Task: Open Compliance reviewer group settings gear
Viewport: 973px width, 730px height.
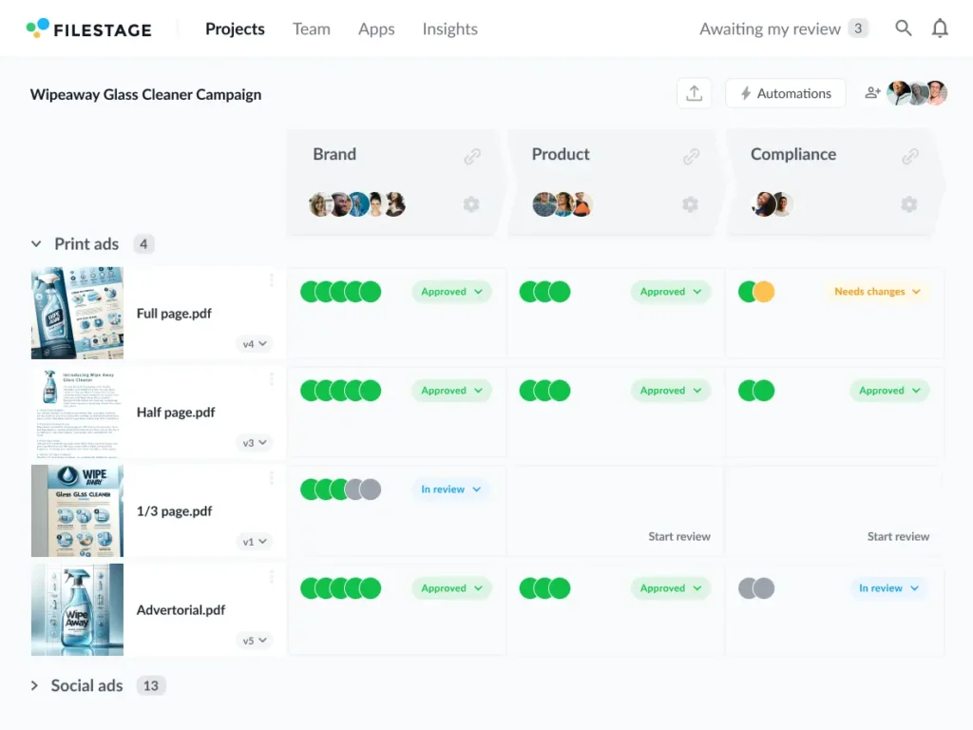Action: (x=909, y=204)
